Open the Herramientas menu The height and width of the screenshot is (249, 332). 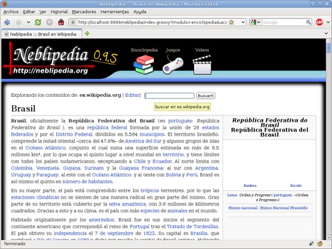(114, 12)
